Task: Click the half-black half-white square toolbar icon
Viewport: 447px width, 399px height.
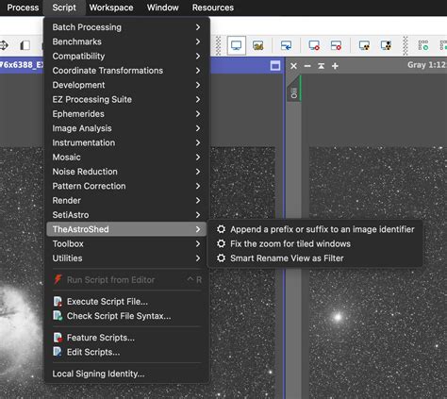Action: (25, 45)
